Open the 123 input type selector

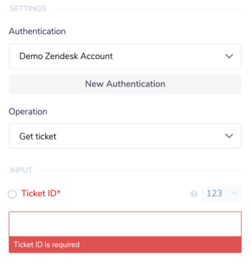[222, 194]
